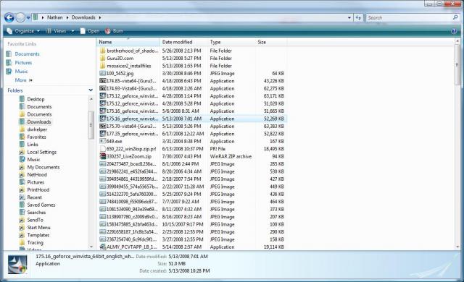This screenshot has height=282, width=464.
Task: Click the folder tree scrollbar thumb
Action: point(91,125)
